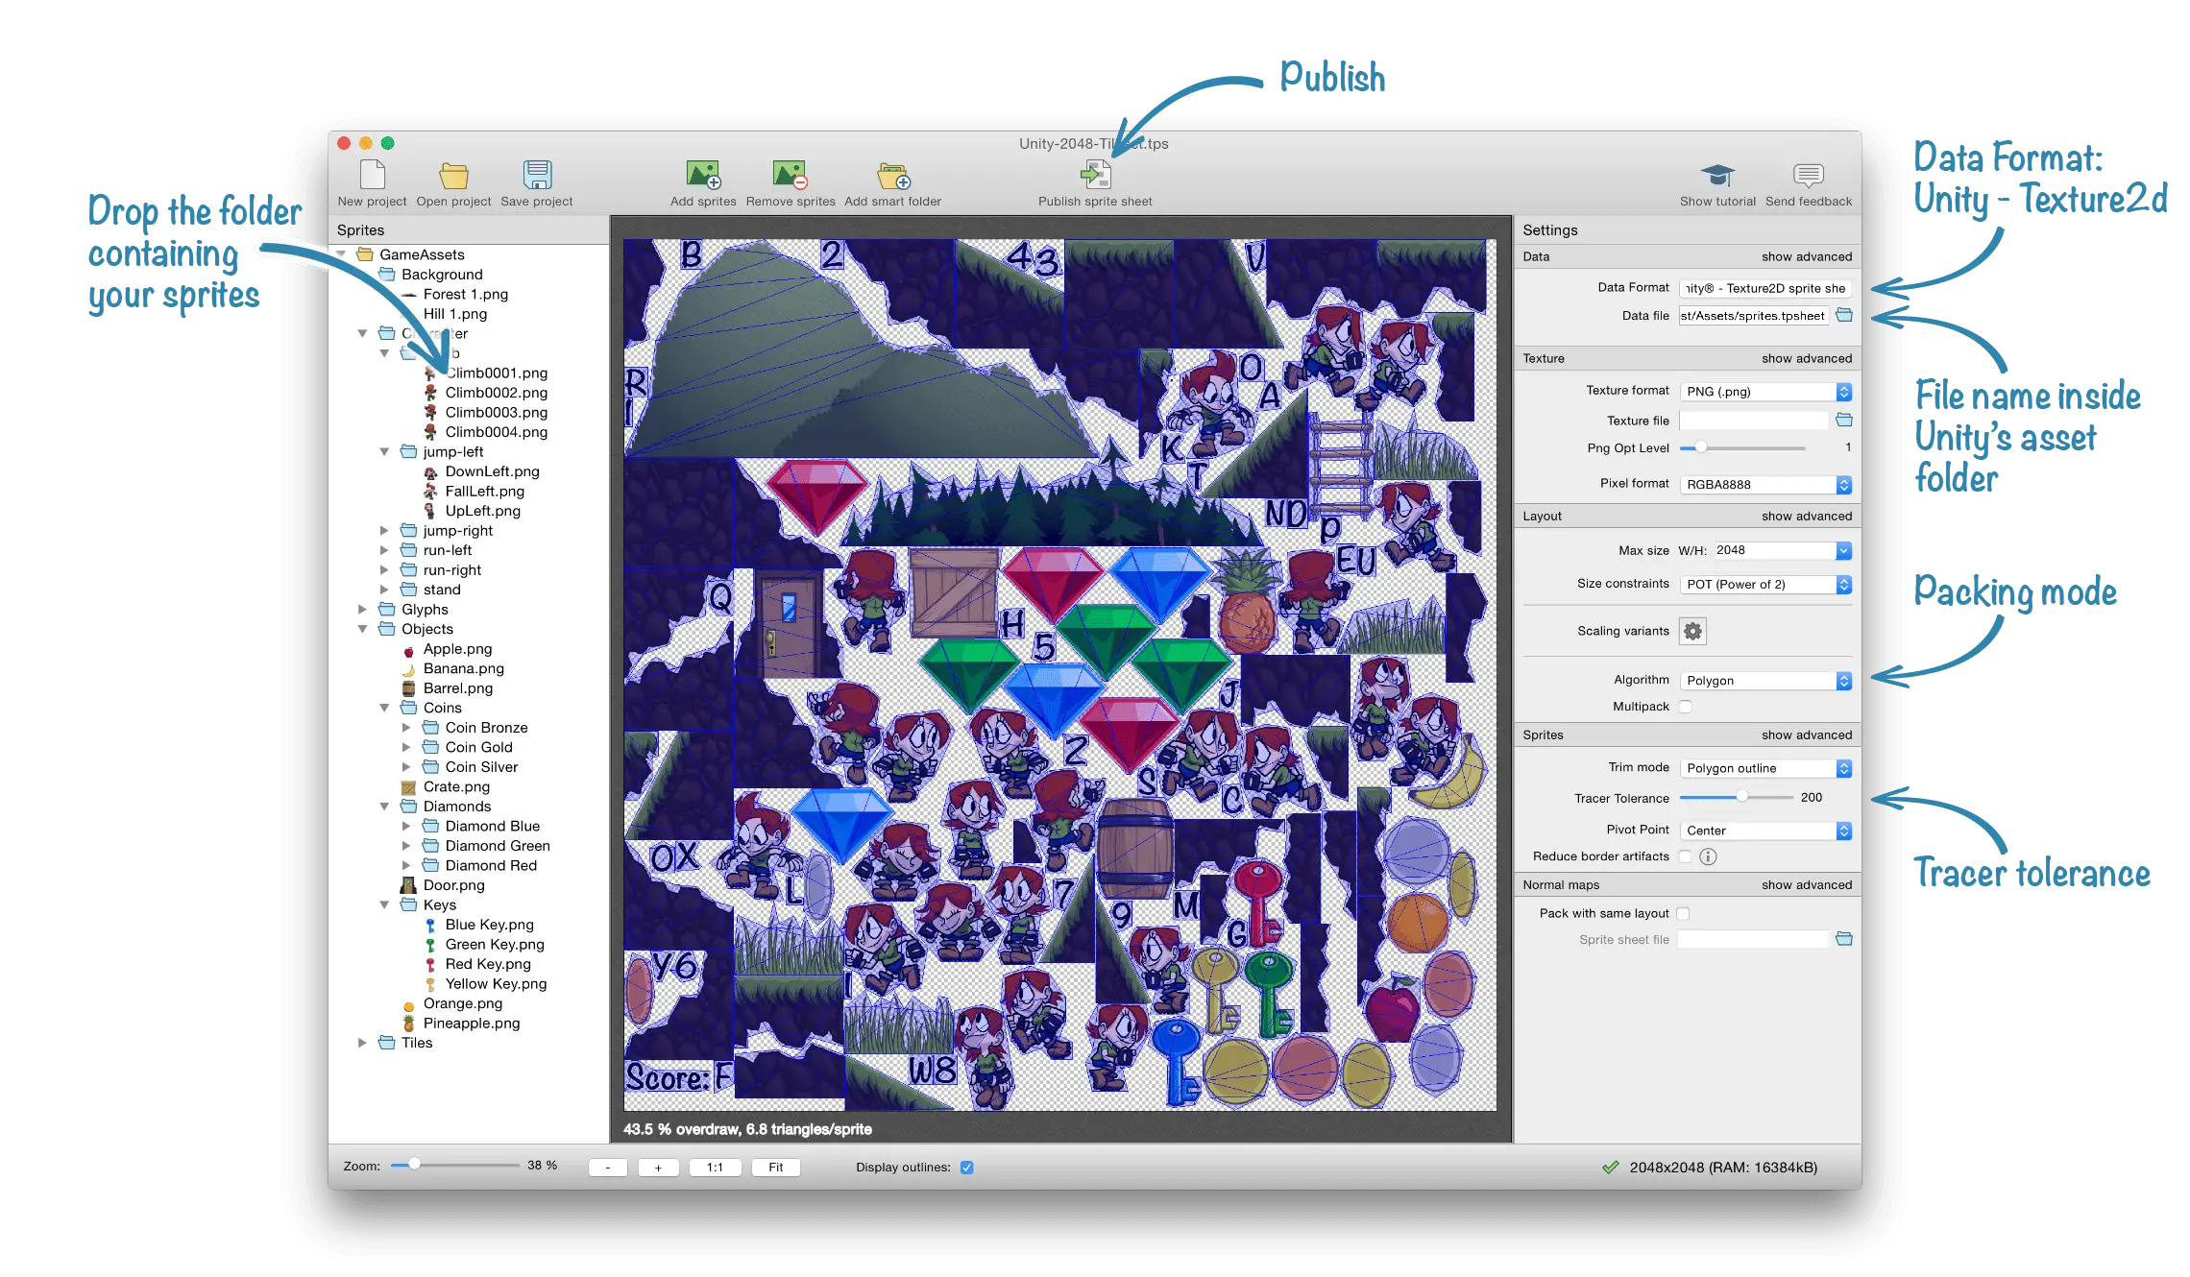Open the Algorithm Polygon dropdown
The height and width of the screenshot is (1277, 2190).
point(1765,681)
